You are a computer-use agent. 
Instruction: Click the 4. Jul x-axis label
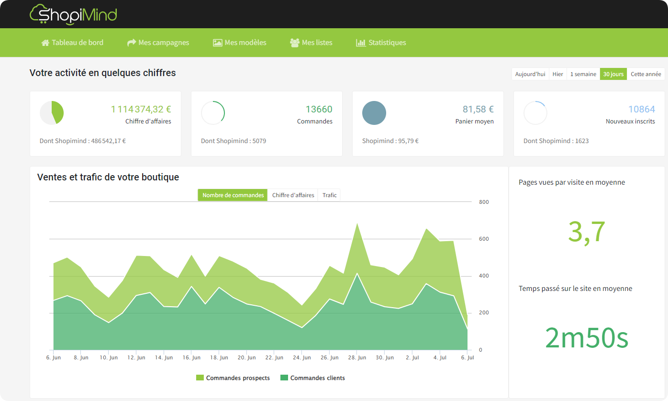tap(440, 357)
